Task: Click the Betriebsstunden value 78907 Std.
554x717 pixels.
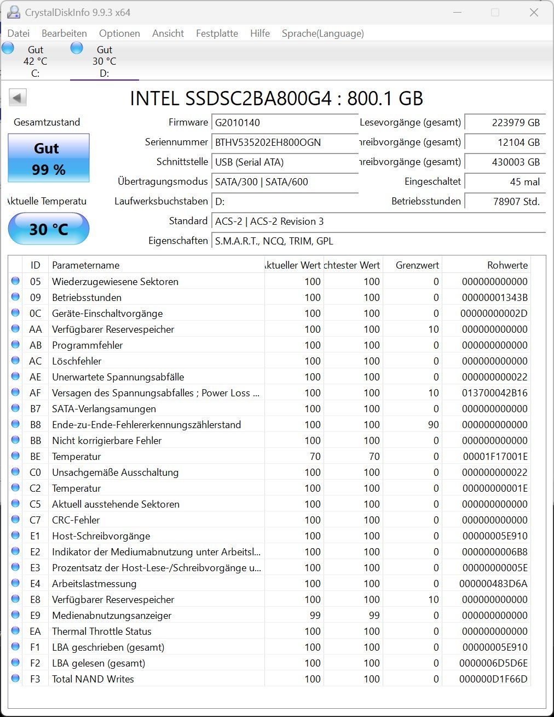Action: 505,202
